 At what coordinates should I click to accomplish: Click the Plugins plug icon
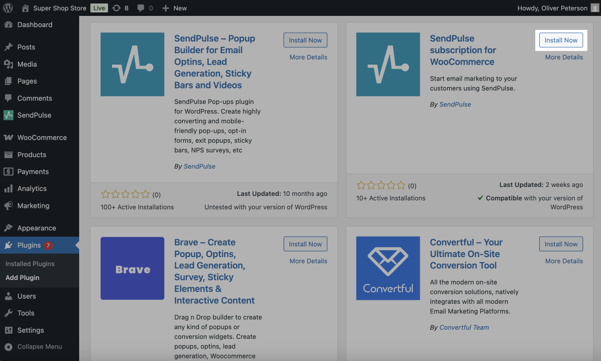pos(8,245)
